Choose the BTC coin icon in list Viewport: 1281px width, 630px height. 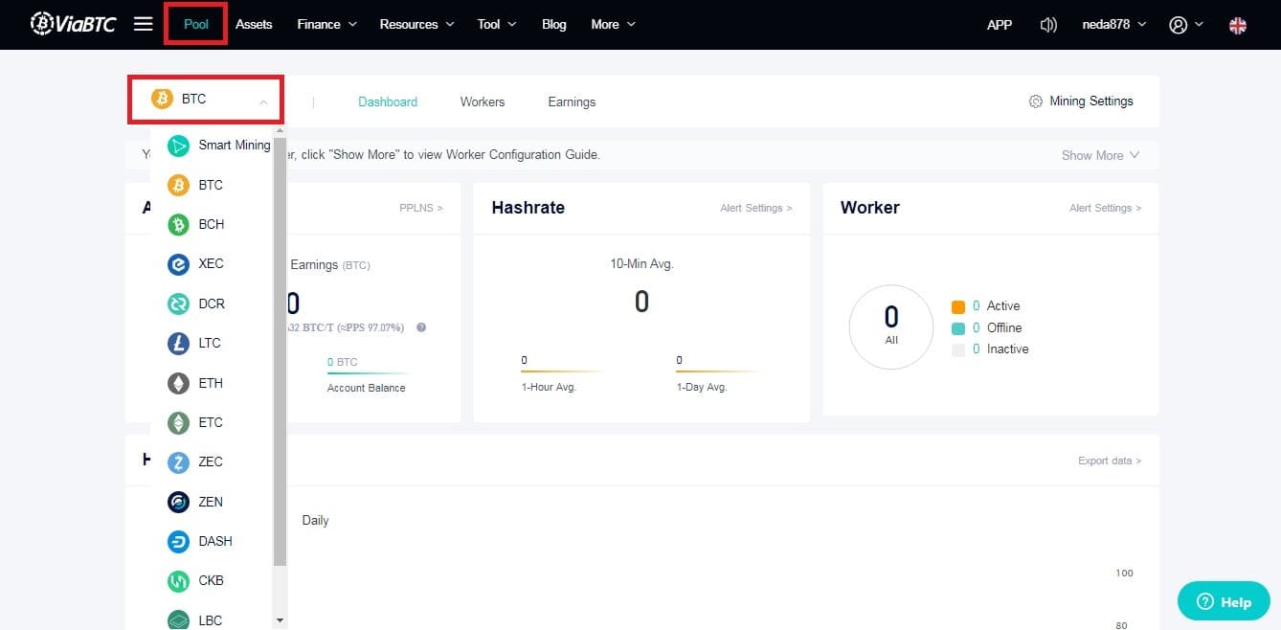pyautogui.click(x=178, y=185)
